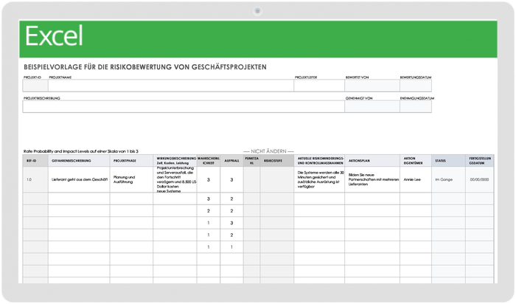Click the REF-ID column header

pyautogui.click(x=35, y=161)
